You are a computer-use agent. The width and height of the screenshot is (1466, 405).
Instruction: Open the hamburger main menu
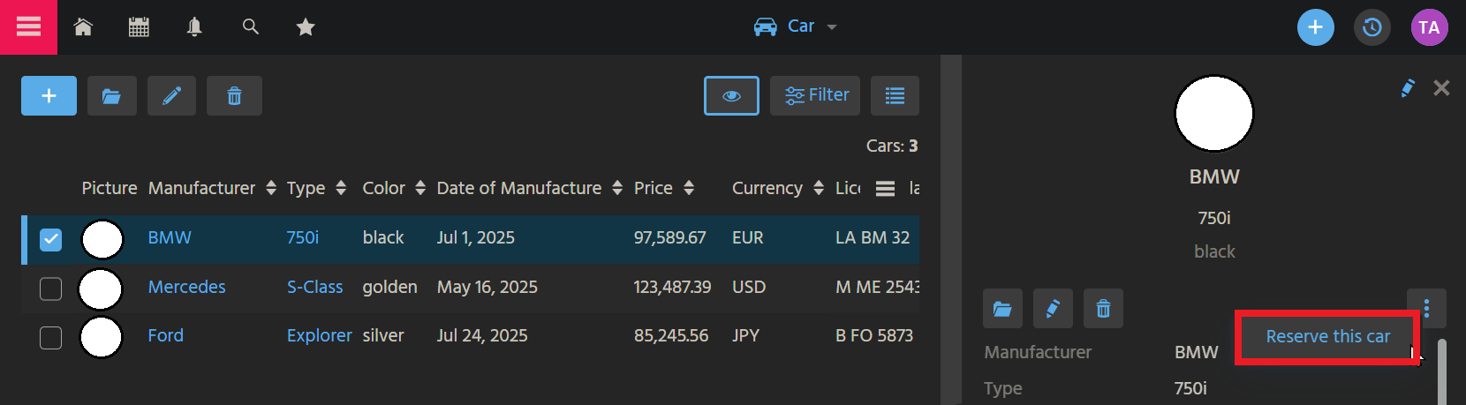28,27
